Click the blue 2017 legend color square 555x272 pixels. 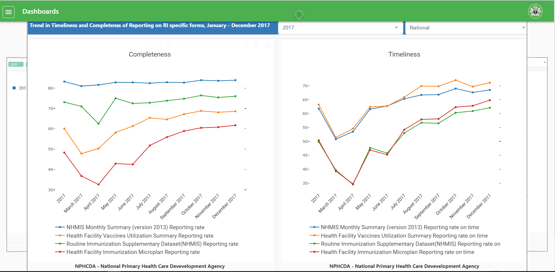[14, 88]
